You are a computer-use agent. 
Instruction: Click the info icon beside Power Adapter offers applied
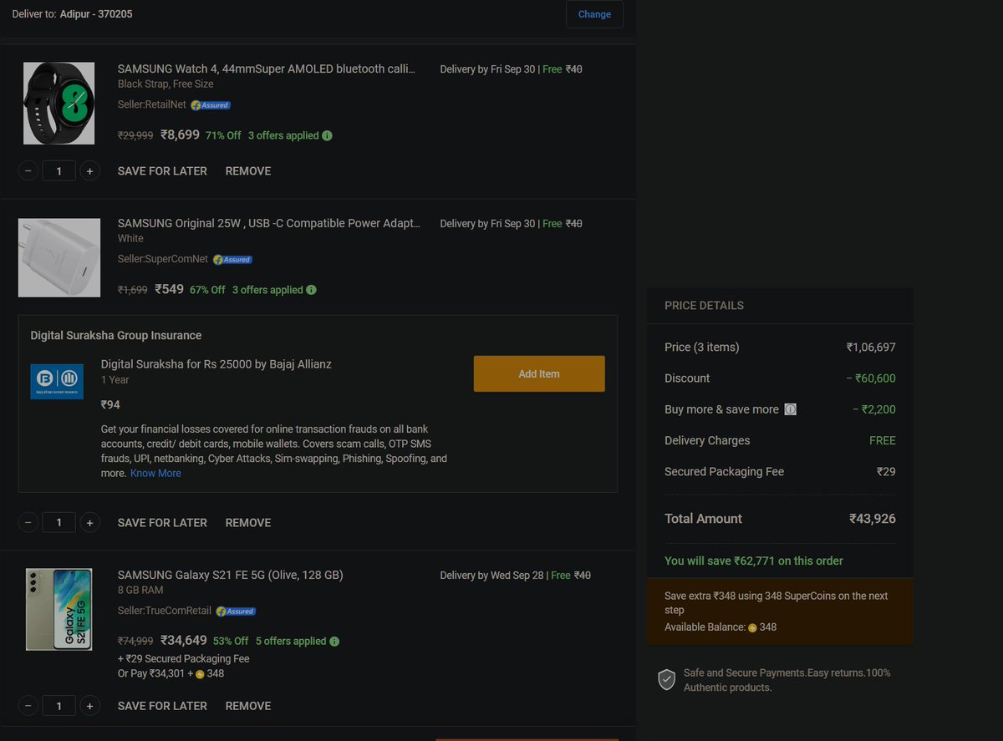[311, 290]
